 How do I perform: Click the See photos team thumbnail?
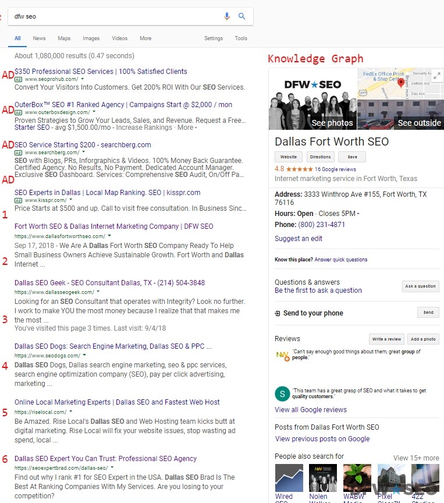(x=312, y=99)
